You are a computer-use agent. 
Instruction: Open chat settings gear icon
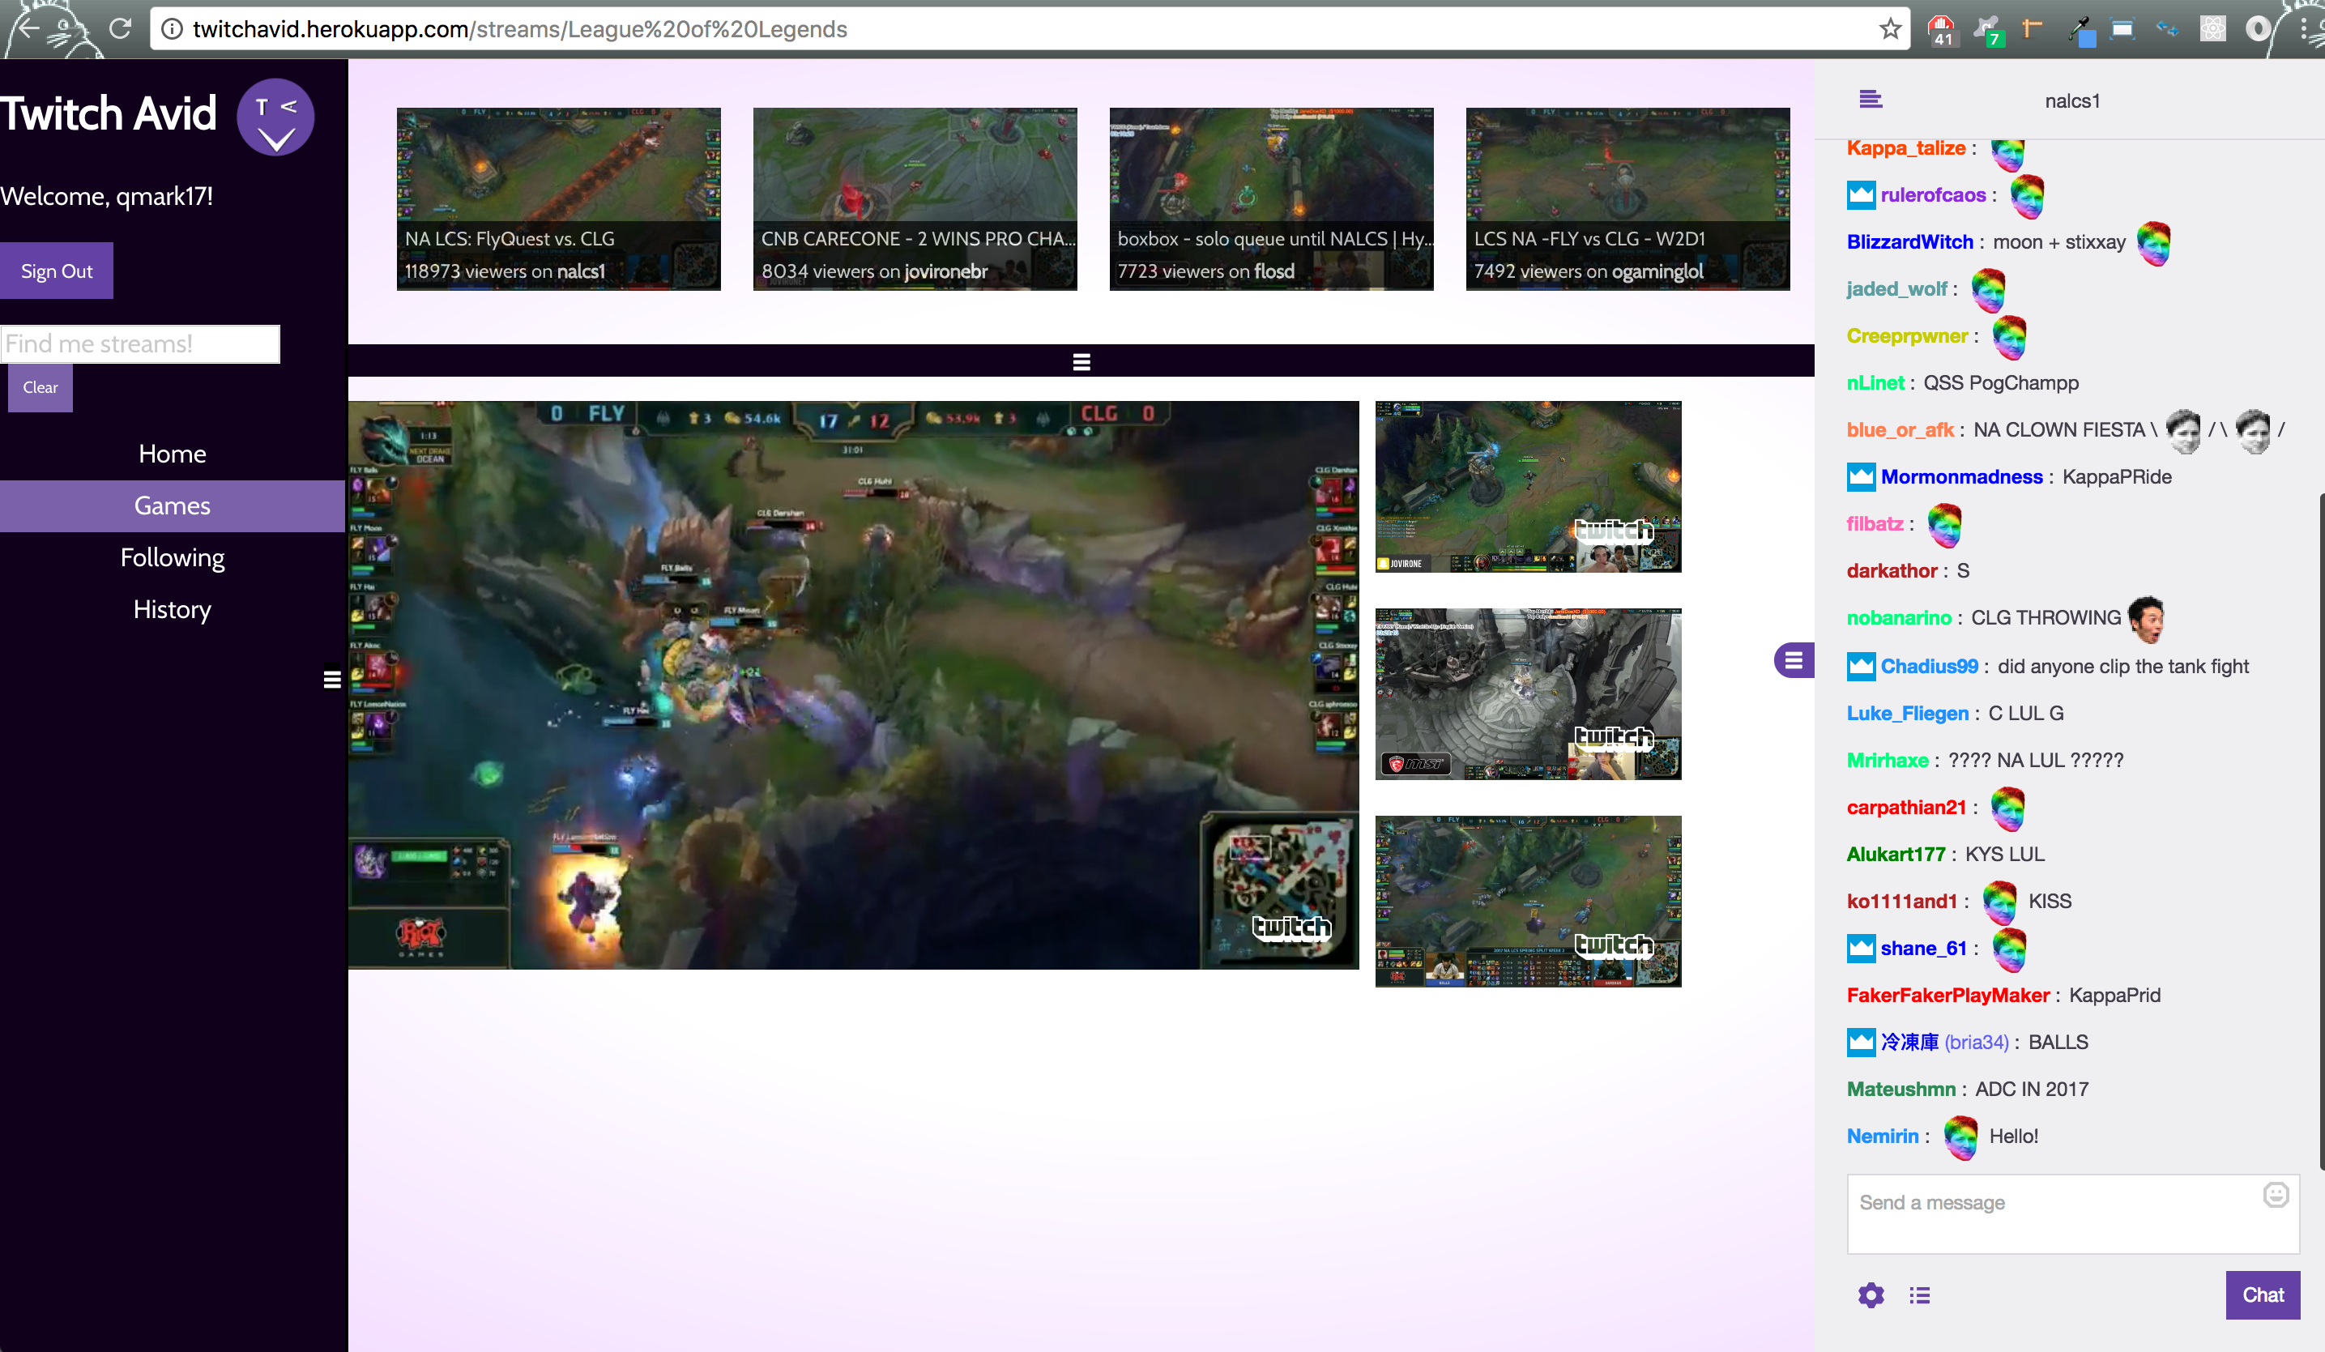(x=1871, y=1294)
